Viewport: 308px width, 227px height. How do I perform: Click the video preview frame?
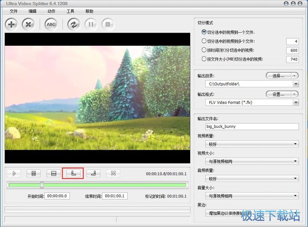coord(97,98)
